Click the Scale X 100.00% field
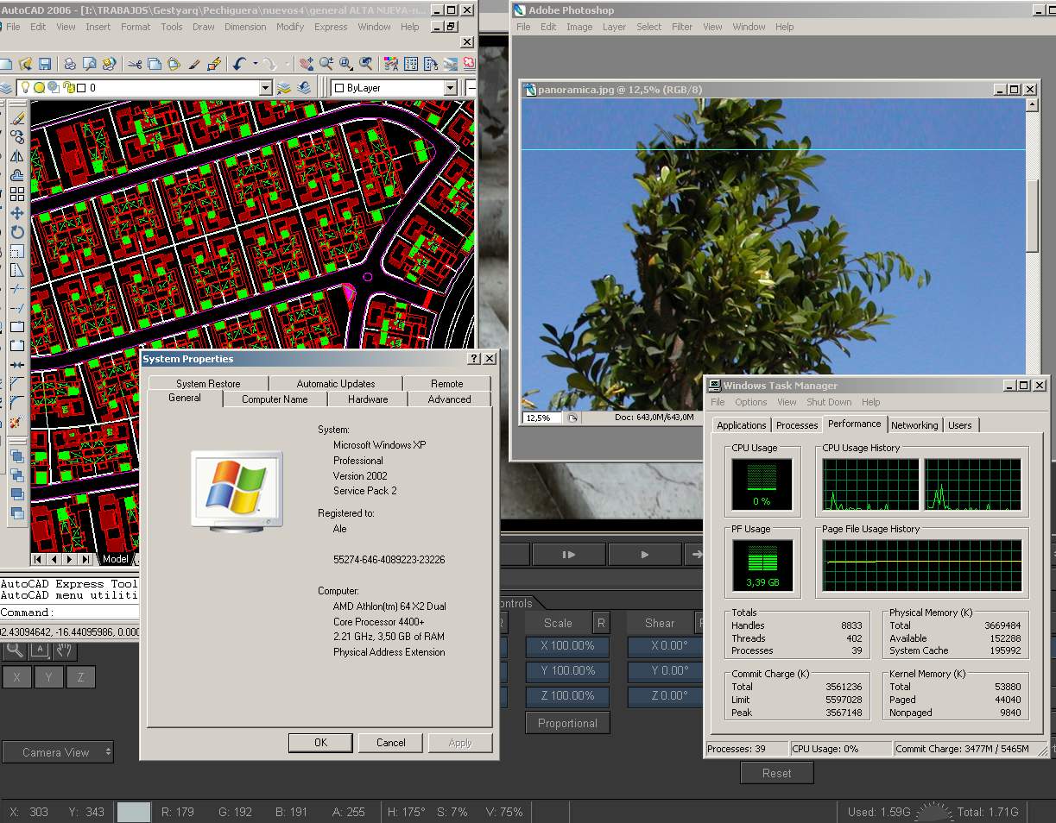 coord(567,646)
